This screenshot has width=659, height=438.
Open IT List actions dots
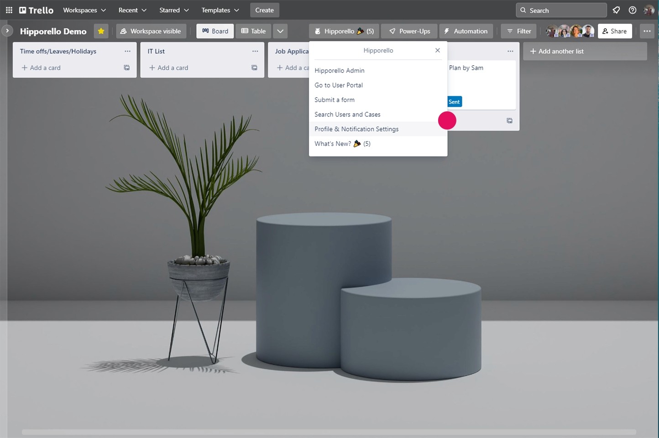click(x=255, y=51)
